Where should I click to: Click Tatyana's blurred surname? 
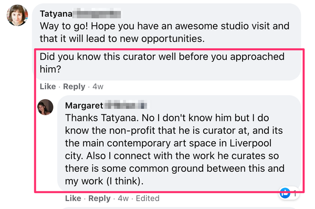pos(97,14)
